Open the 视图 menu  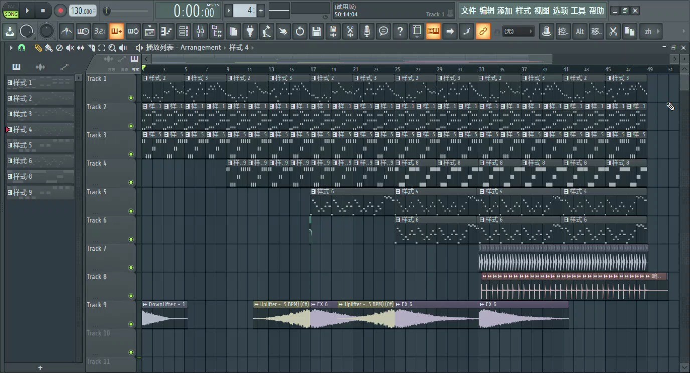(542, 11)
